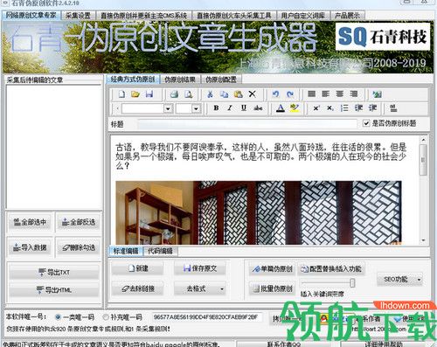Click the 新建 button below the editor
The image size is (437, 347).
click(138, 268)
